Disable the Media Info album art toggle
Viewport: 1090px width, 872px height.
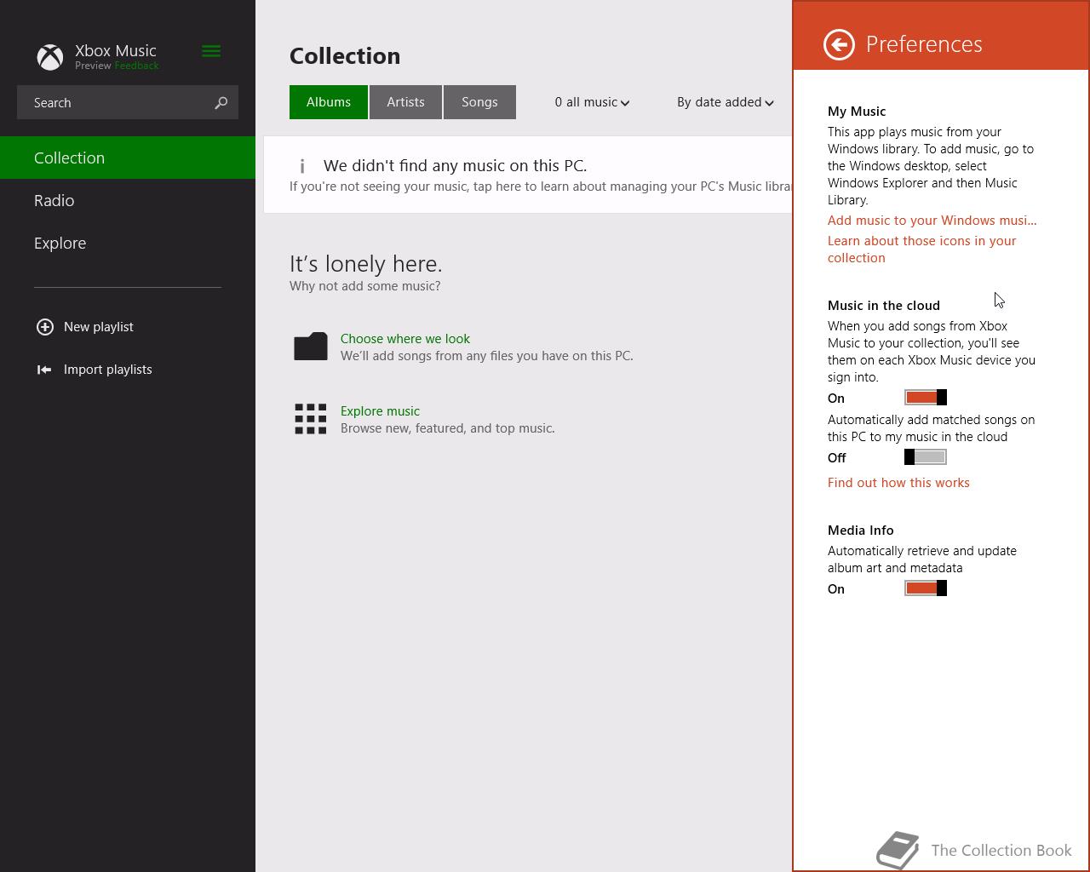[x=926, y=588]
